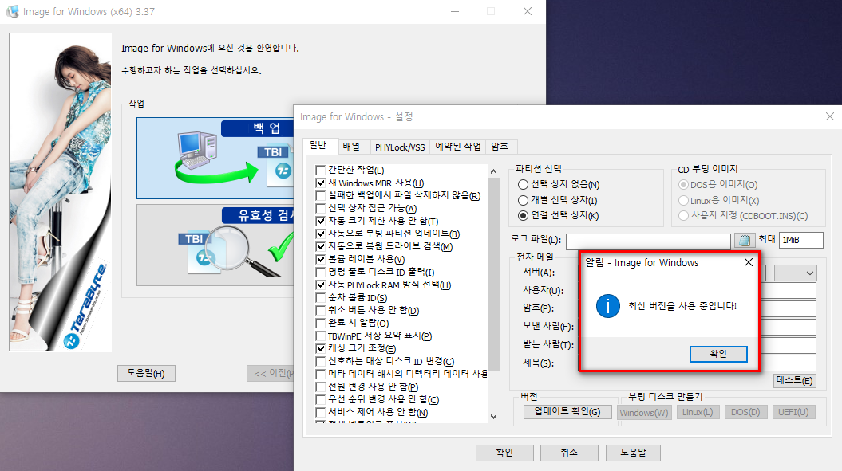Image resolution: width=842 pixels, height=471 pixels.
Task: Uncheck 볼륨 레이블 사용(V)
Action: (321, 260)
